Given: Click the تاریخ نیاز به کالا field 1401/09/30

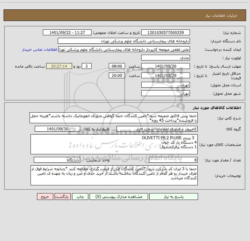Looking at the screenshot, I should pos(57,129).
